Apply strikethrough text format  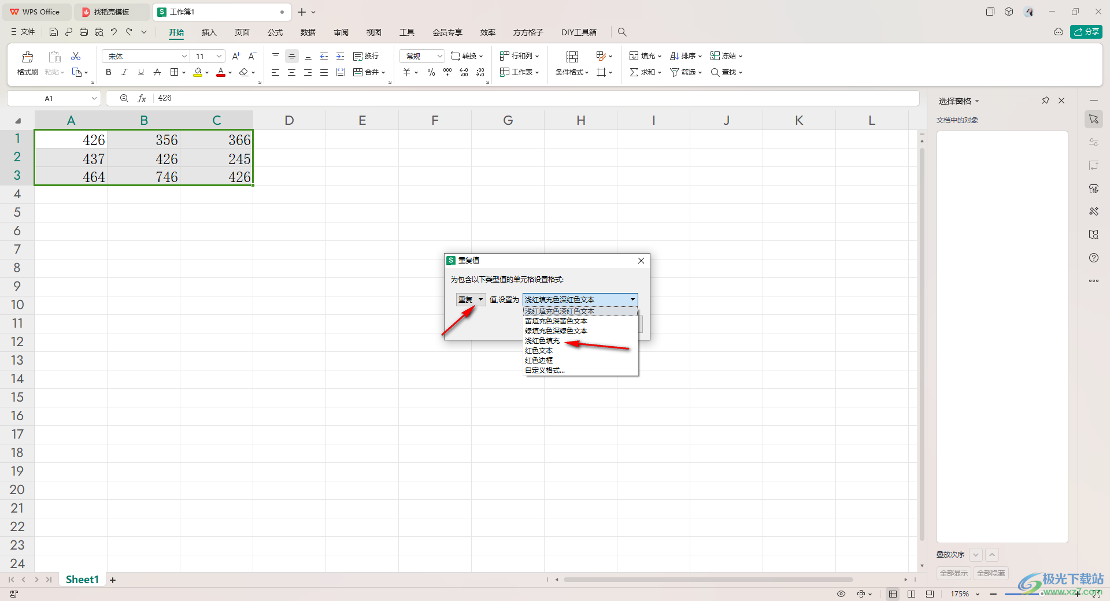[x=157, y=72]
